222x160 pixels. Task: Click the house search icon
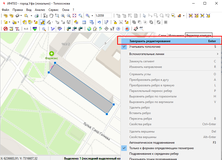(x=95, y=29)
